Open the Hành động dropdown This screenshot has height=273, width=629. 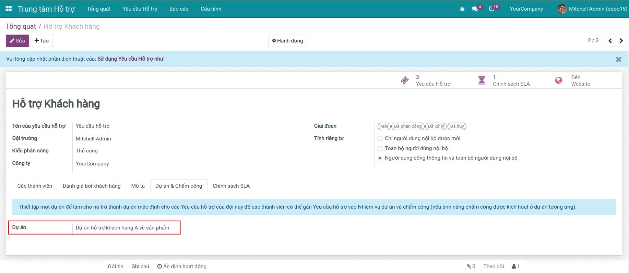pos(287,41)
